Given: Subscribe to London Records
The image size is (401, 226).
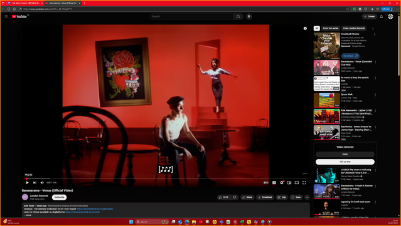Looking at the screenshot, I should (60, 197).
